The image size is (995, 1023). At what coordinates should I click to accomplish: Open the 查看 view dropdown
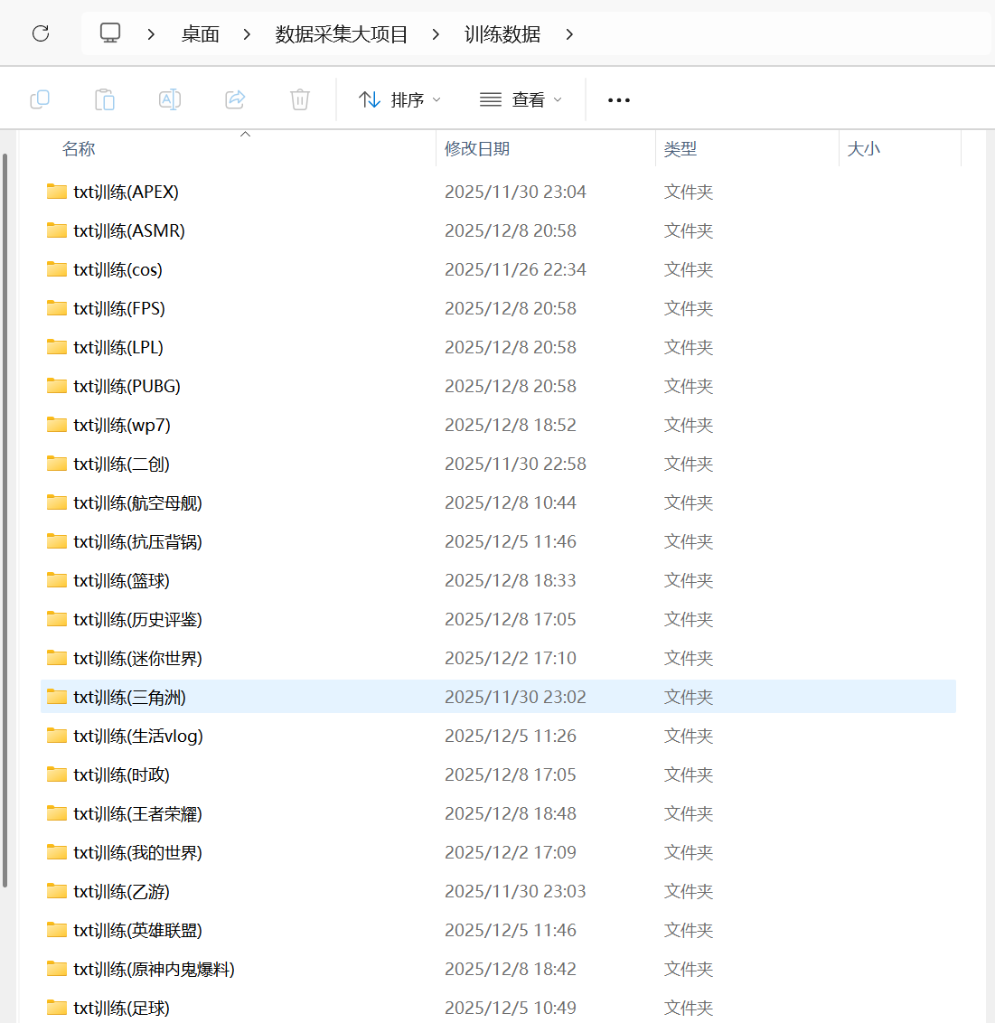coord(521,99)
